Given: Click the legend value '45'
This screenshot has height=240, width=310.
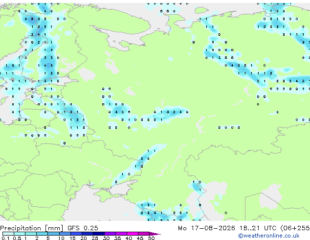Looking at the screenshot, I should (x=140, y=238).
